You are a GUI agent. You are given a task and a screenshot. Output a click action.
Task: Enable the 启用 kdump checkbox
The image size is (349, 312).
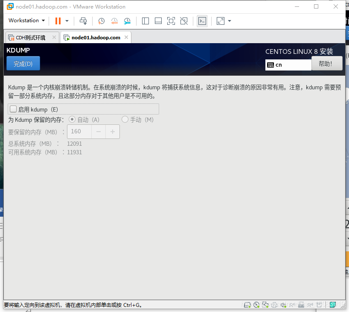13,109
